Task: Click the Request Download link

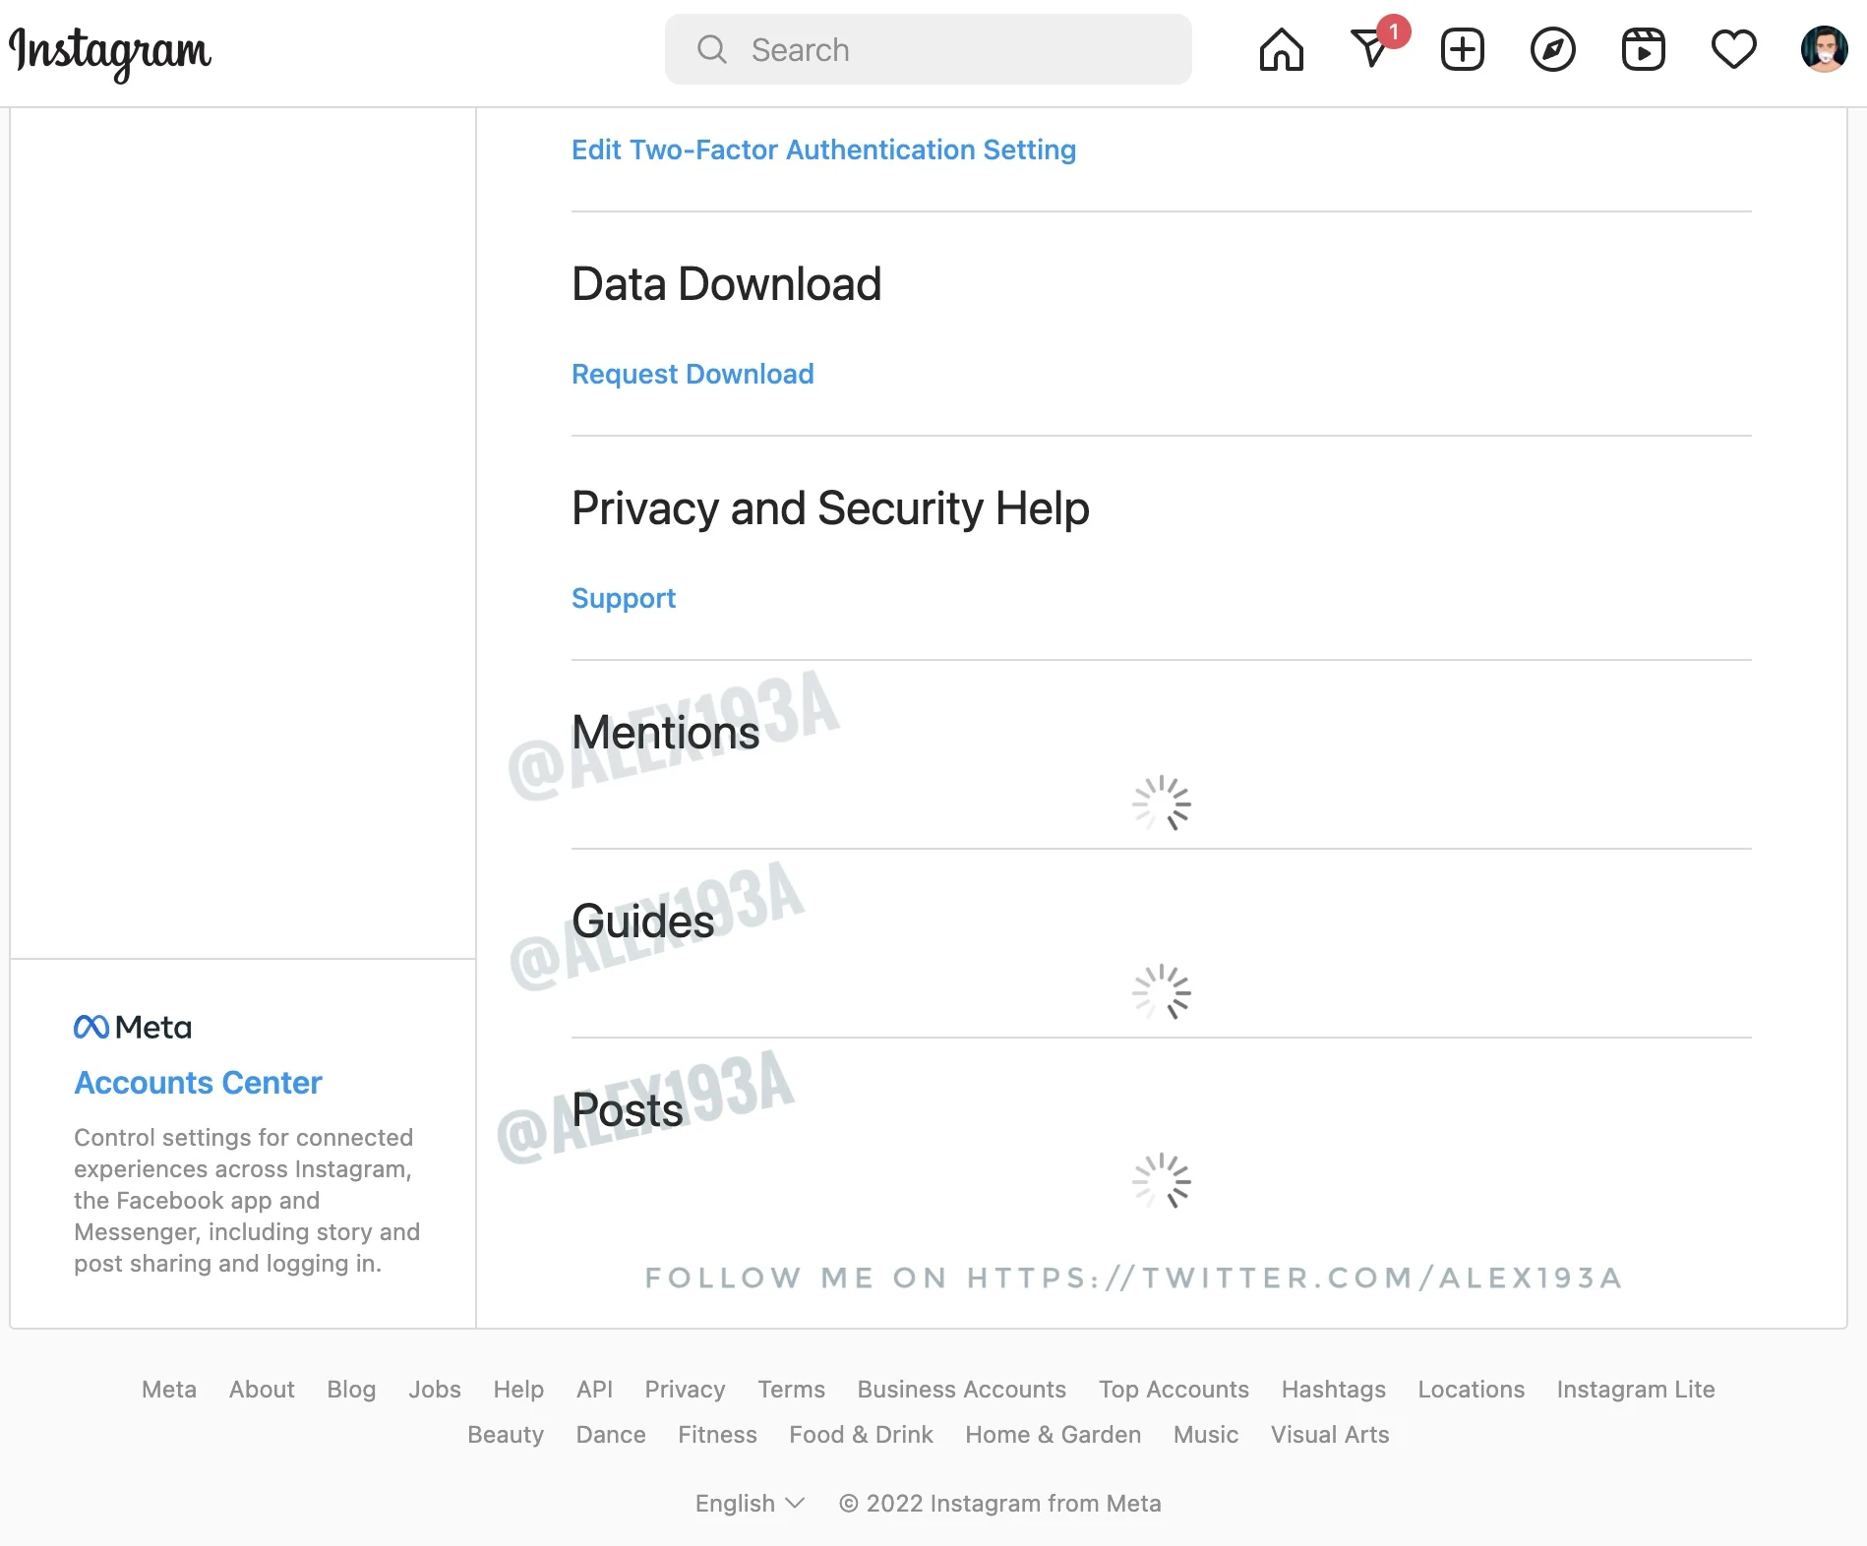Action: coord(693,374)
